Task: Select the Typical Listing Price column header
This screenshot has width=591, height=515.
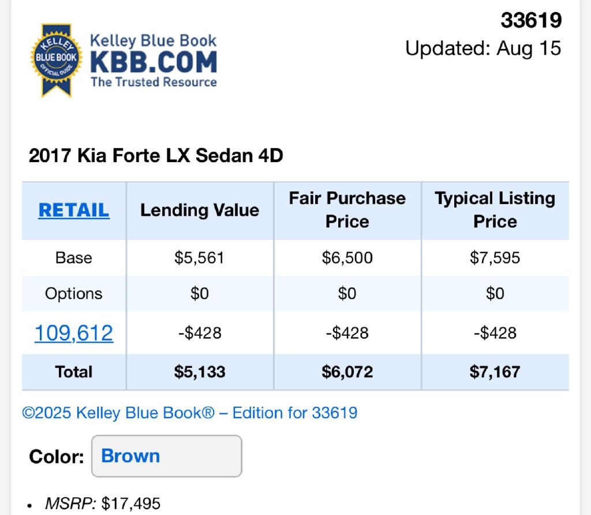Action: point(495,210)
